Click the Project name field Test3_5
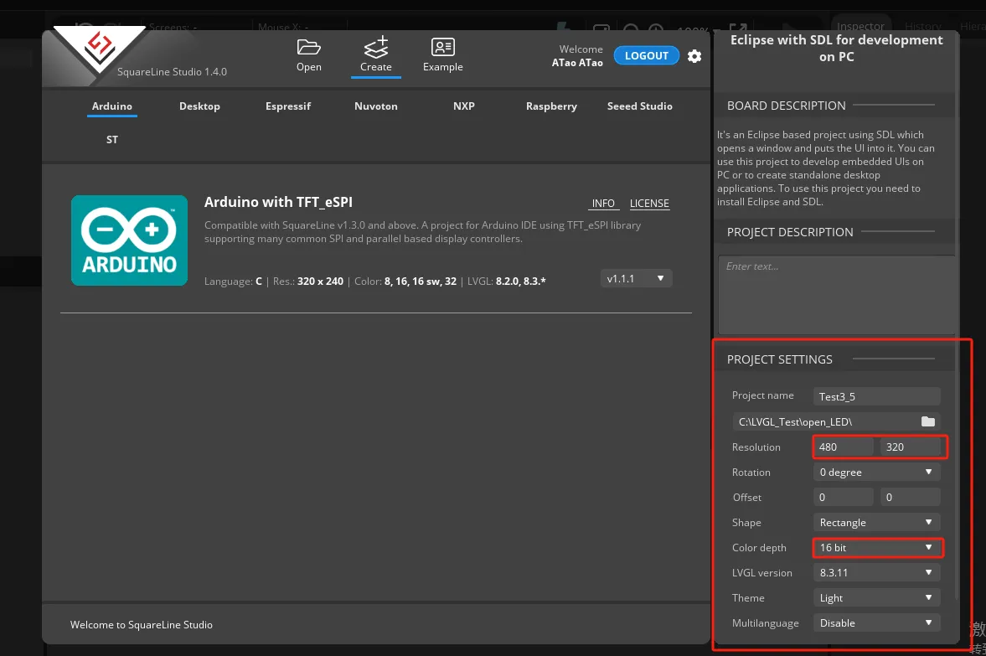 [876, 396]
